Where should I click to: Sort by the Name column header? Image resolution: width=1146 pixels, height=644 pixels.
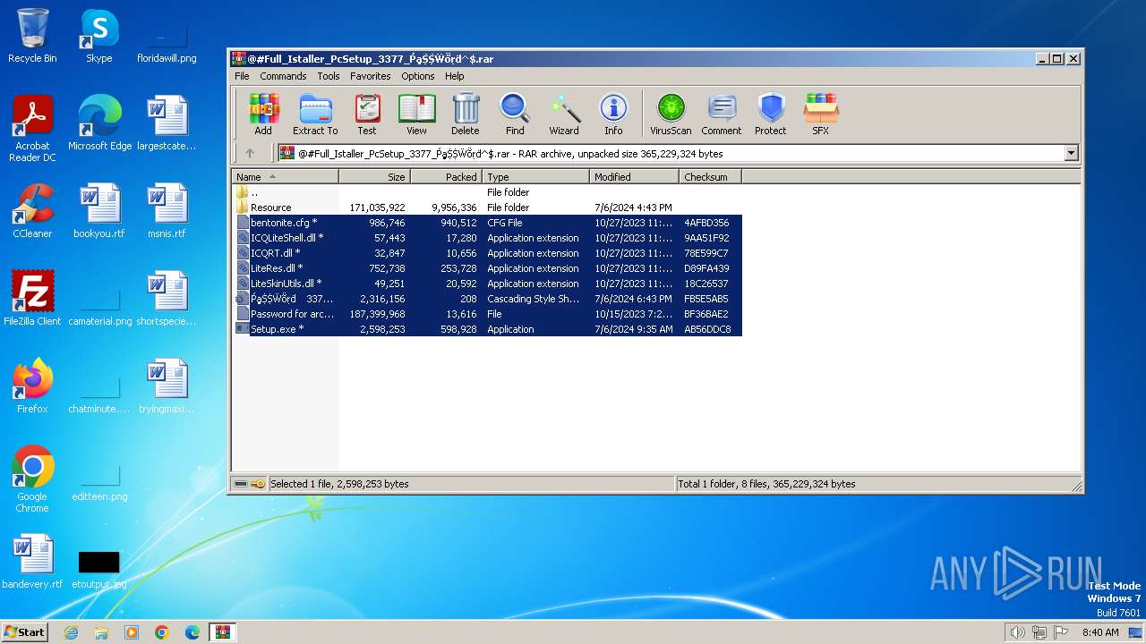[285, 177]
